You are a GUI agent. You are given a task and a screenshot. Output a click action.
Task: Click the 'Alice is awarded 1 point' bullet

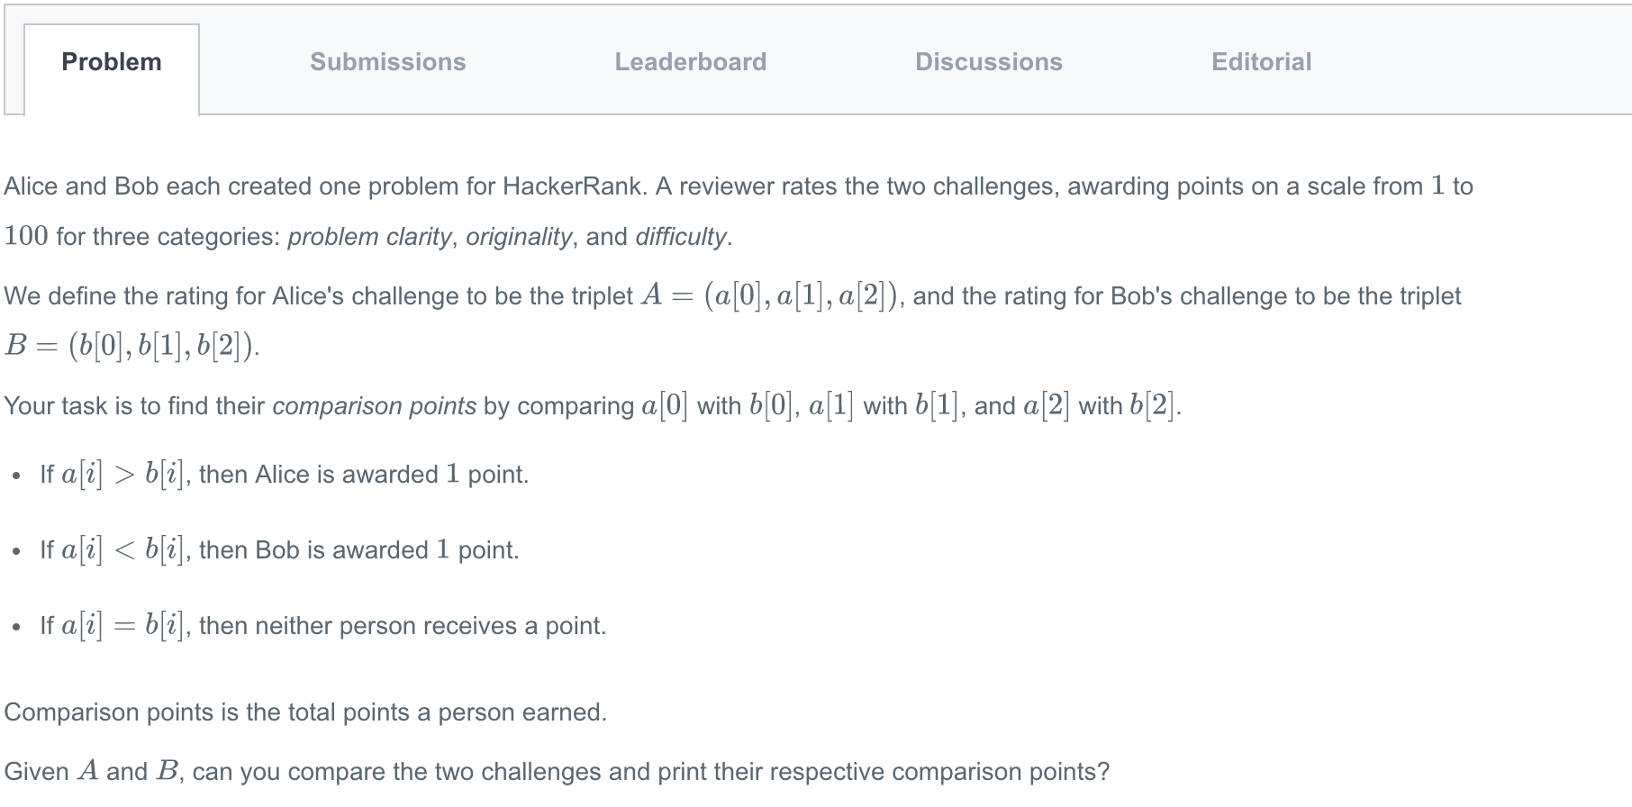[285, 475]
